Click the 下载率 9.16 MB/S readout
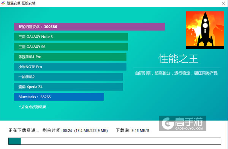Viewport: 228px width, 149px height. point(132,130)
